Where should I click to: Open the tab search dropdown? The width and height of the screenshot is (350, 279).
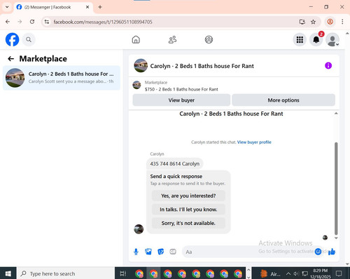[7, 7]
